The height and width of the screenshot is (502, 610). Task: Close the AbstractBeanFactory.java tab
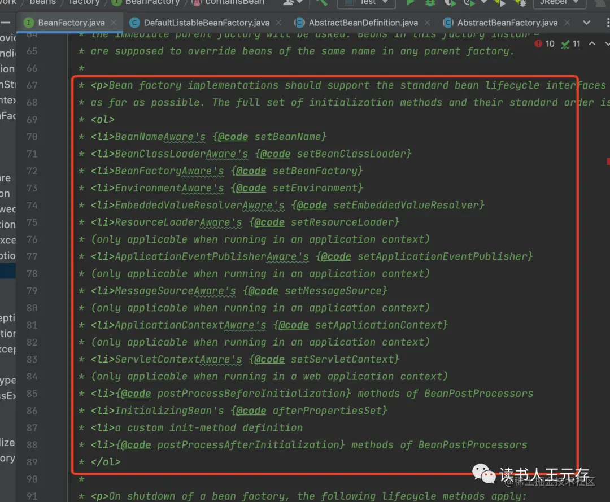567,23
